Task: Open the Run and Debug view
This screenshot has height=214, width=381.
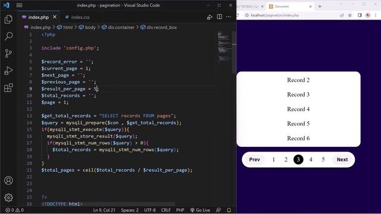Action: point(8,71)
